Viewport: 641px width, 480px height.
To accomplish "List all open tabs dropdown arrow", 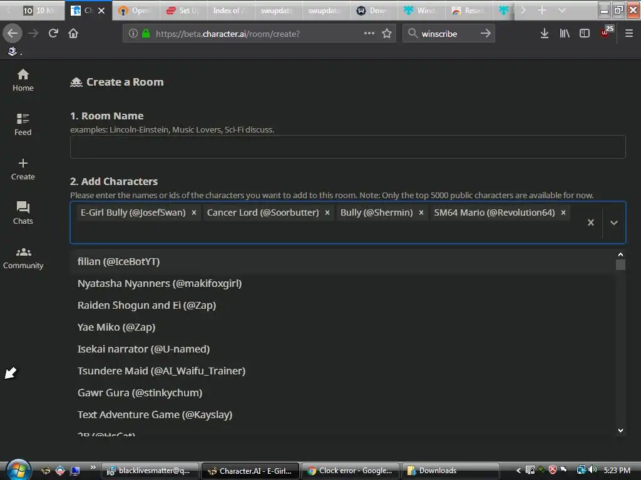I will 562,10.
